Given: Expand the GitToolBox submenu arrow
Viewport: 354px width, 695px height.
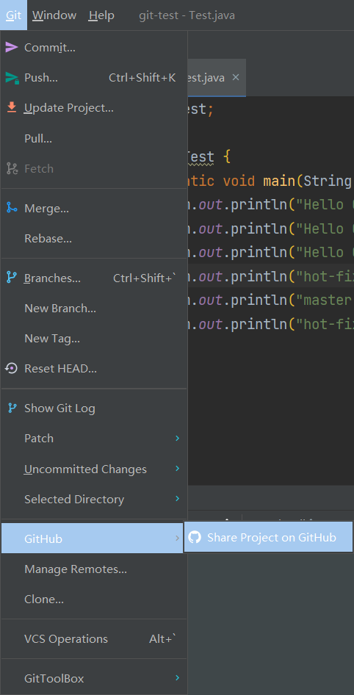Looking at the screenshot, I should pos(177,677).
